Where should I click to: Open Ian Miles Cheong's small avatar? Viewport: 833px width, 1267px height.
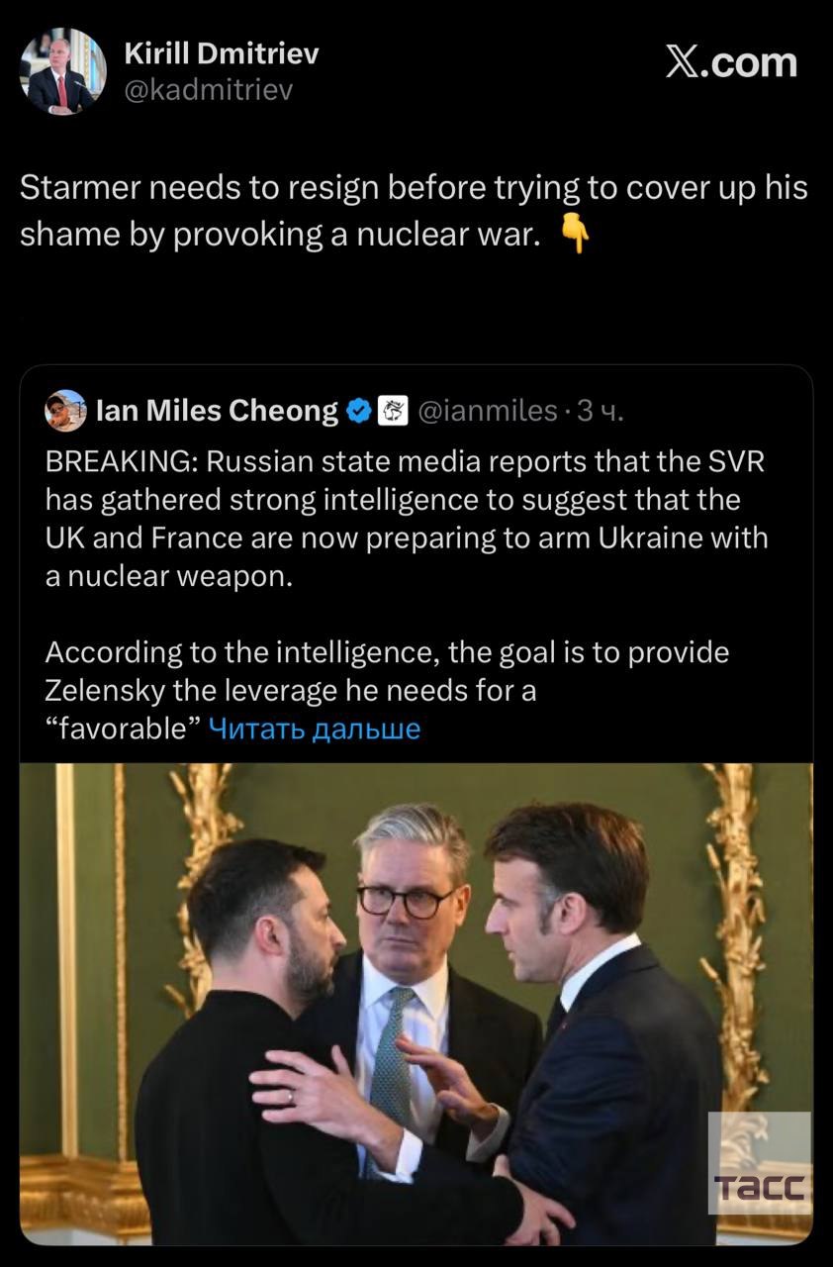(x=65, y=410)
